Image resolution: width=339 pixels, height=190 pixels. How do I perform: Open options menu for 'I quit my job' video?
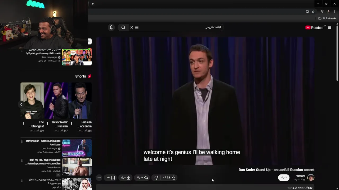tap(22, 160)
